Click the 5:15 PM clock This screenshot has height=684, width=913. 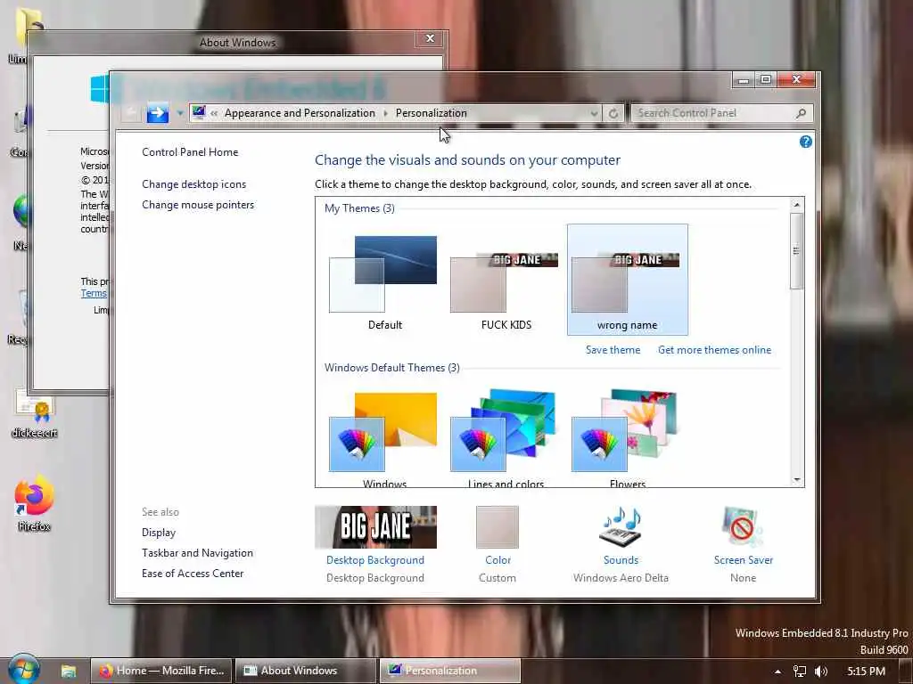pyautogui.click(x=866, y=672)
